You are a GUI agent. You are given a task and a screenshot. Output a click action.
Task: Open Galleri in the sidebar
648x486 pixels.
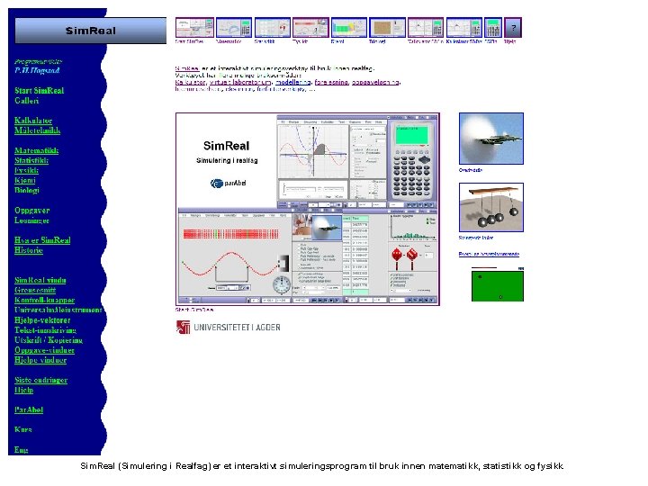(26, 101)
